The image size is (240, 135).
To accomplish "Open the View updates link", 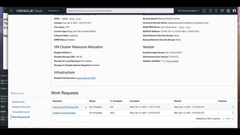I will pos(172,61).
